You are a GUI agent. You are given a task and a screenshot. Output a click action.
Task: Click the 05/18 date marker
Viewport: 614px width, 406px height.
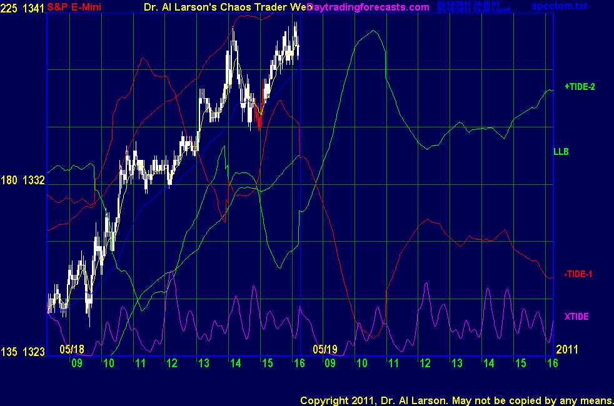tap(72, 349)
